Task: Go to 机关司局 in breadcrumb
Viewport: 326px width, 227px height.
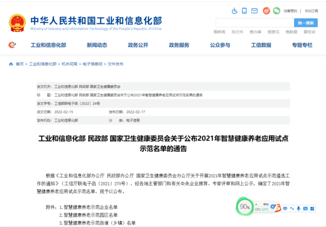Action: pos(70,64)
